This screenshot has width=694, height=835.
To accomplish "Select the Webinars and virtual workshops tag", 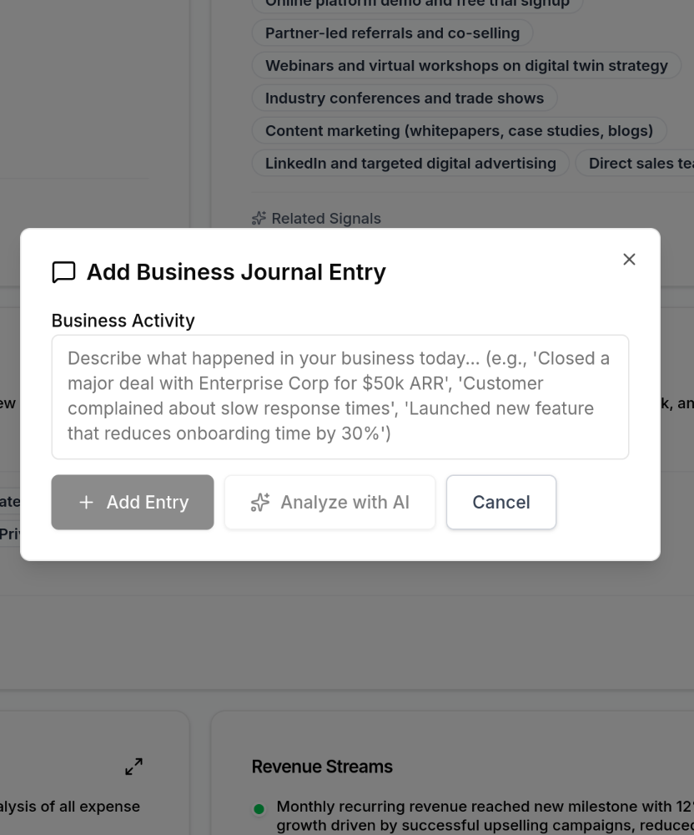I will click(x=466, y=65).
